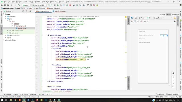Image resolution: width=182 pixels, height=102 pixels.
Task: Open the Pixel device preview dropdown
Action: (x=142, y=18)
